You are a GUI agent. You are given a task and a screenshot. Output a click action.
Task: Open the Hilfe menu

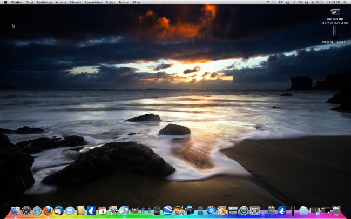137,2
